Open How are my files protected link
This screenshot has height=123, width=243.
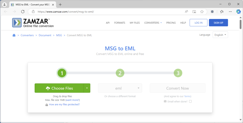(64, 105)
